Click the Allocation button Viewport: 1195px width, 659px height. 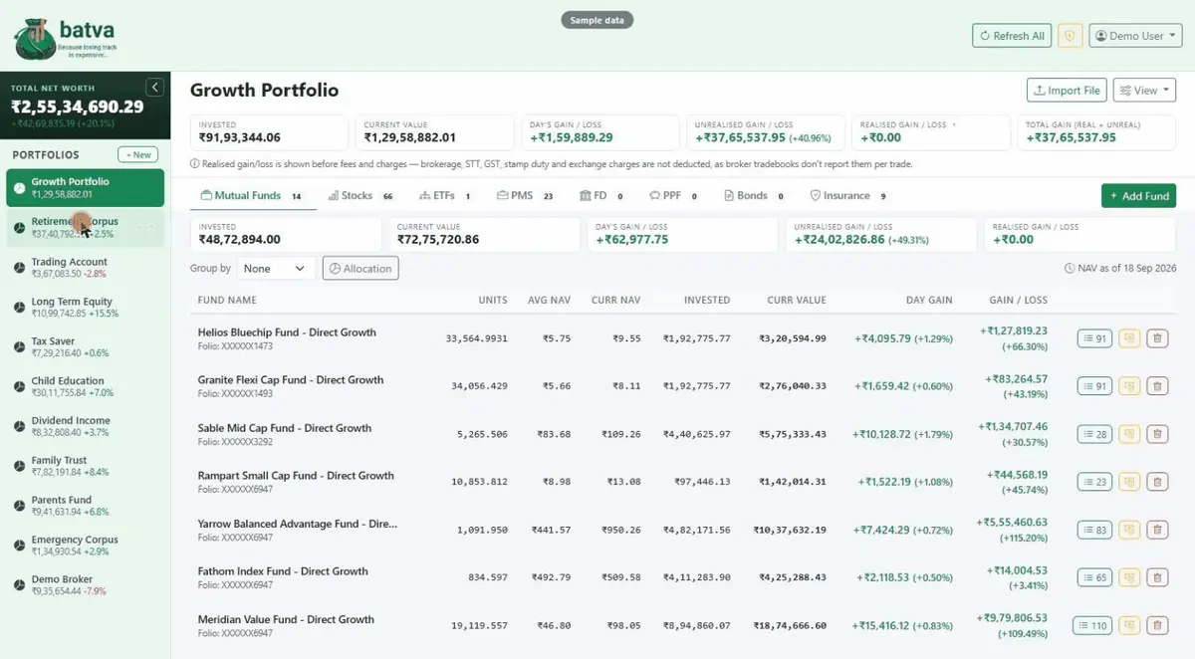click(360, 268)
